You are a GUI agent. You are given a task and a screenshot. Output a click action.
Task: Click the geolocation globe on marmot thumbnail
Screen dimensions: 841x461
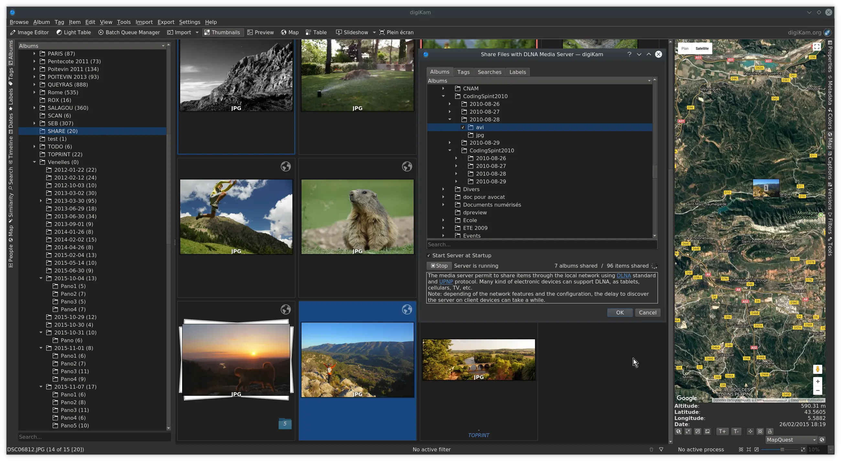click(407, 167)
